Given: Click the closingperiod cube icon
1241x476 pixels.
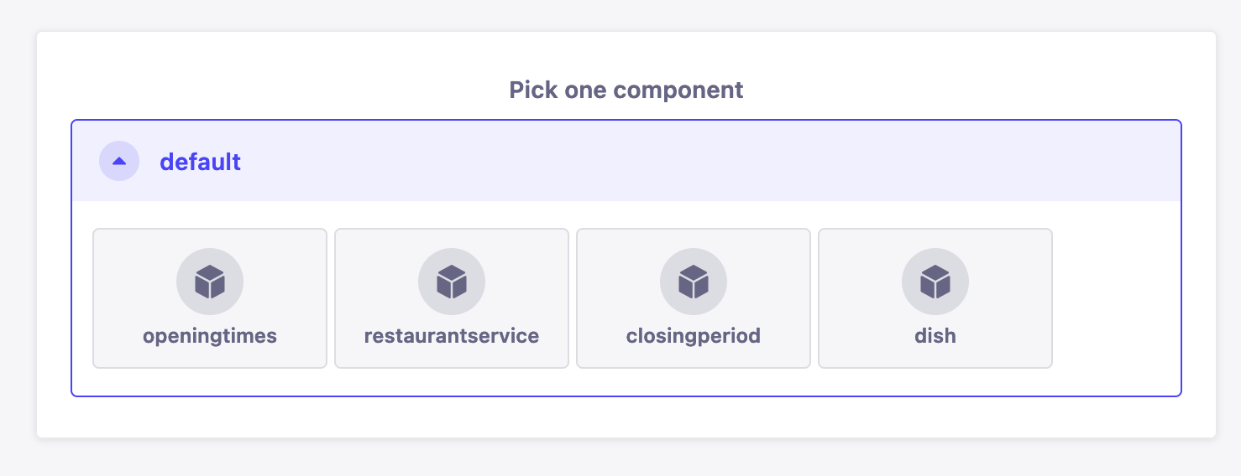Looking at the screenshot, I should point(694,282).
